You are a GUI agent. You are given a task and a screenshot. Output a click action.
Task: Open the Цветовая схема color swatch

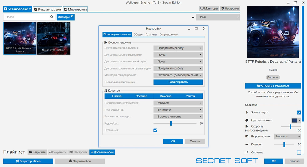296,120
